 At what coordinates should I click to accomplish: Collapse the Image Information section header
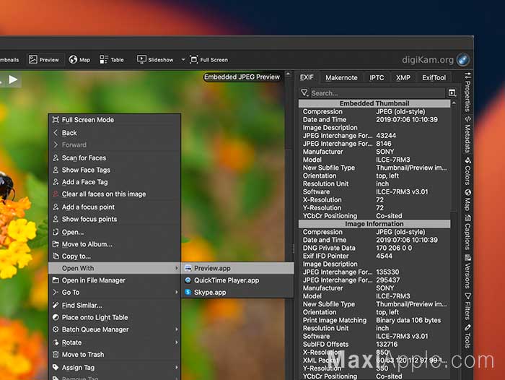374,223
